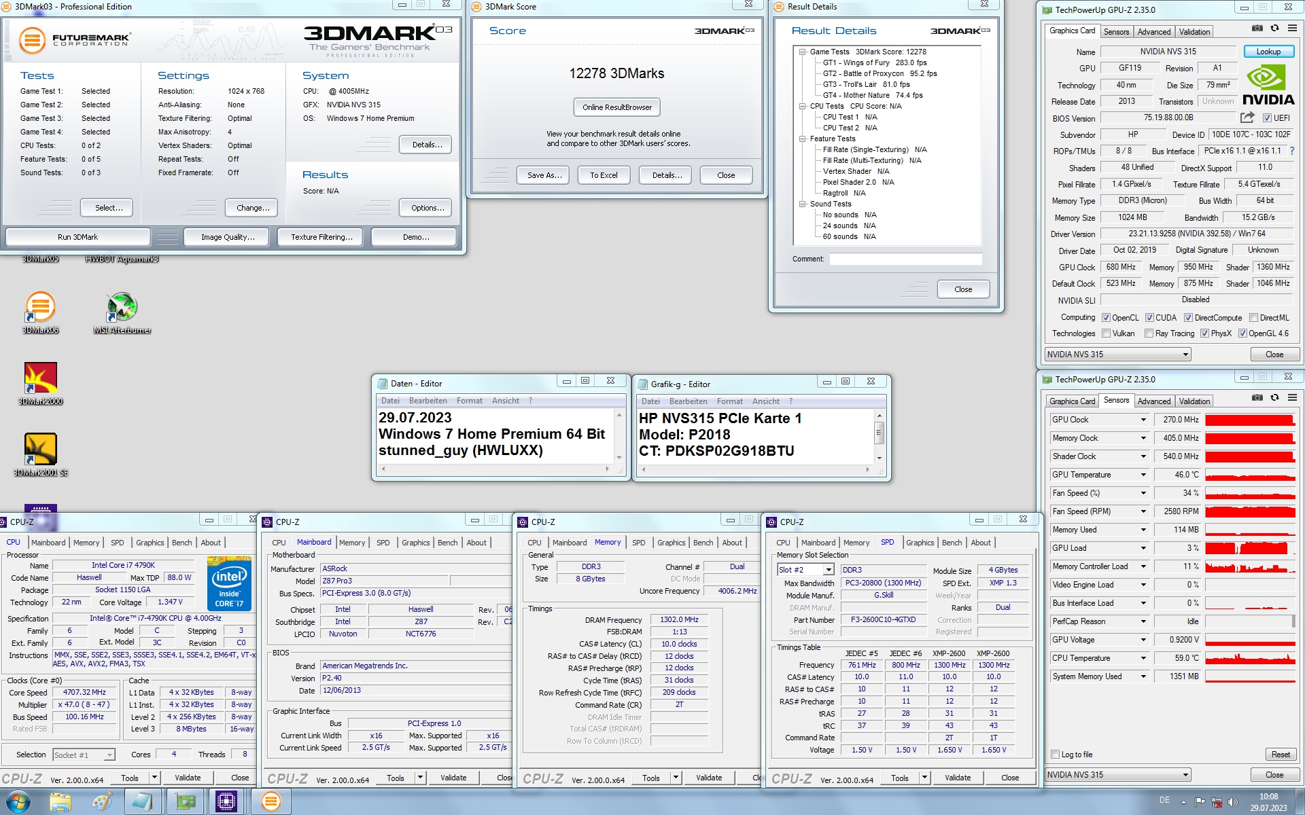The width and height of the screenshot is (1305, 815).
Task: Click the To Excel button
Action: [x=604, y=175]
